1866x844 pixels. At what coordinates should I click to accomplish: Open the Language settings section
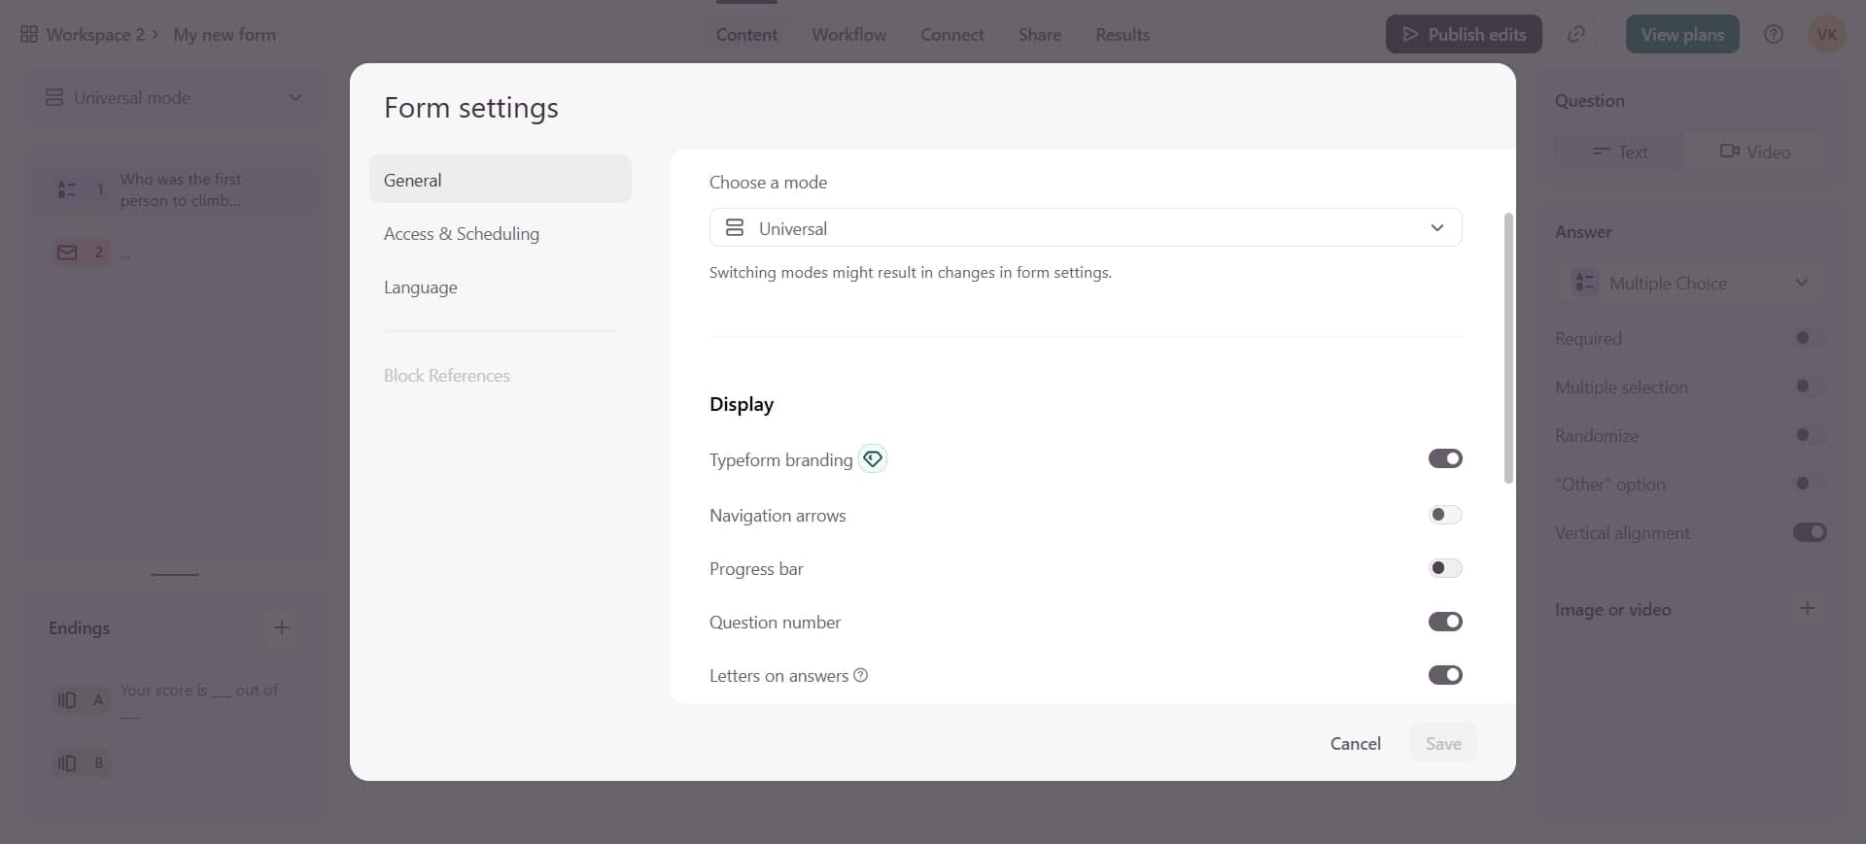point(421,287)
